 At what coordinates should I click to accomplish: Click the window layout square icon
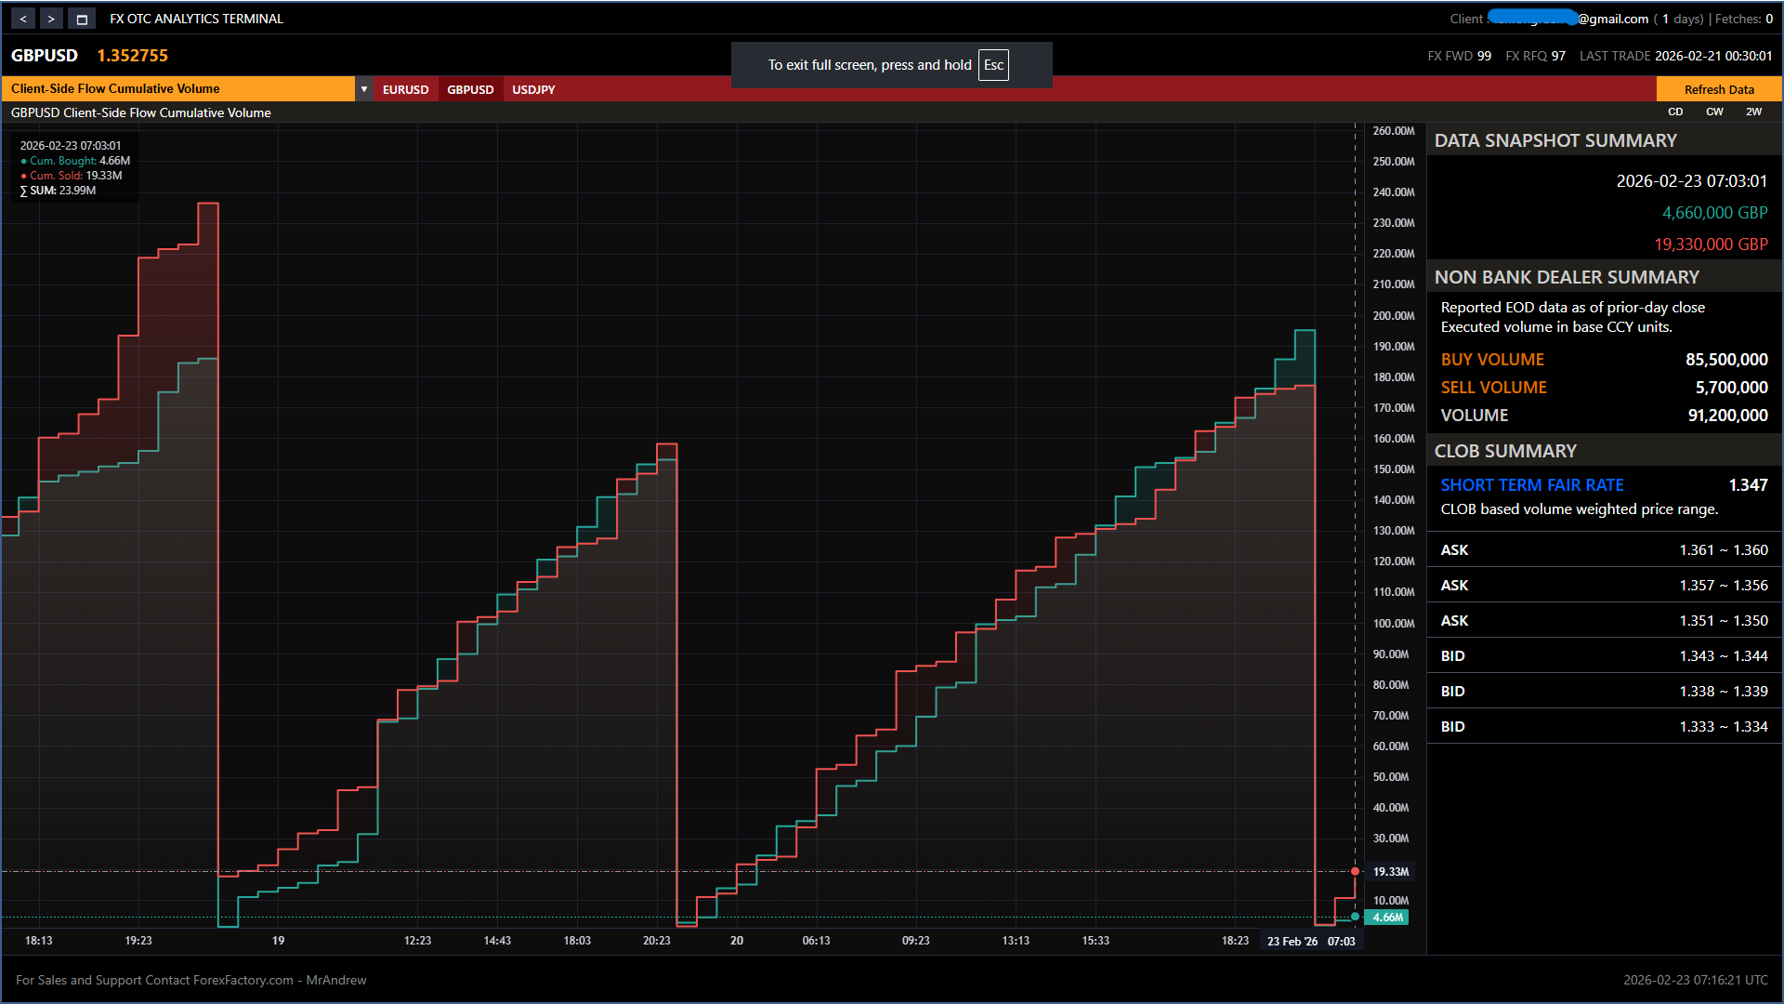click(x=82, y=19)
